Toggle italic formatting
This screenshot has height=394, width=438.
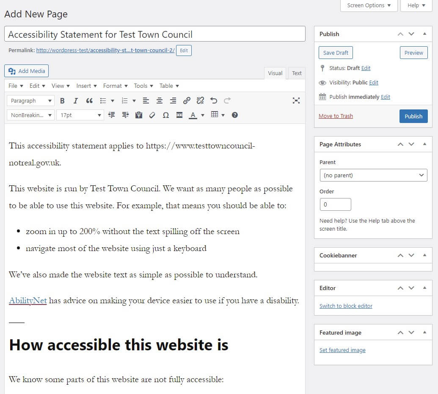click(x=75, y=101)
